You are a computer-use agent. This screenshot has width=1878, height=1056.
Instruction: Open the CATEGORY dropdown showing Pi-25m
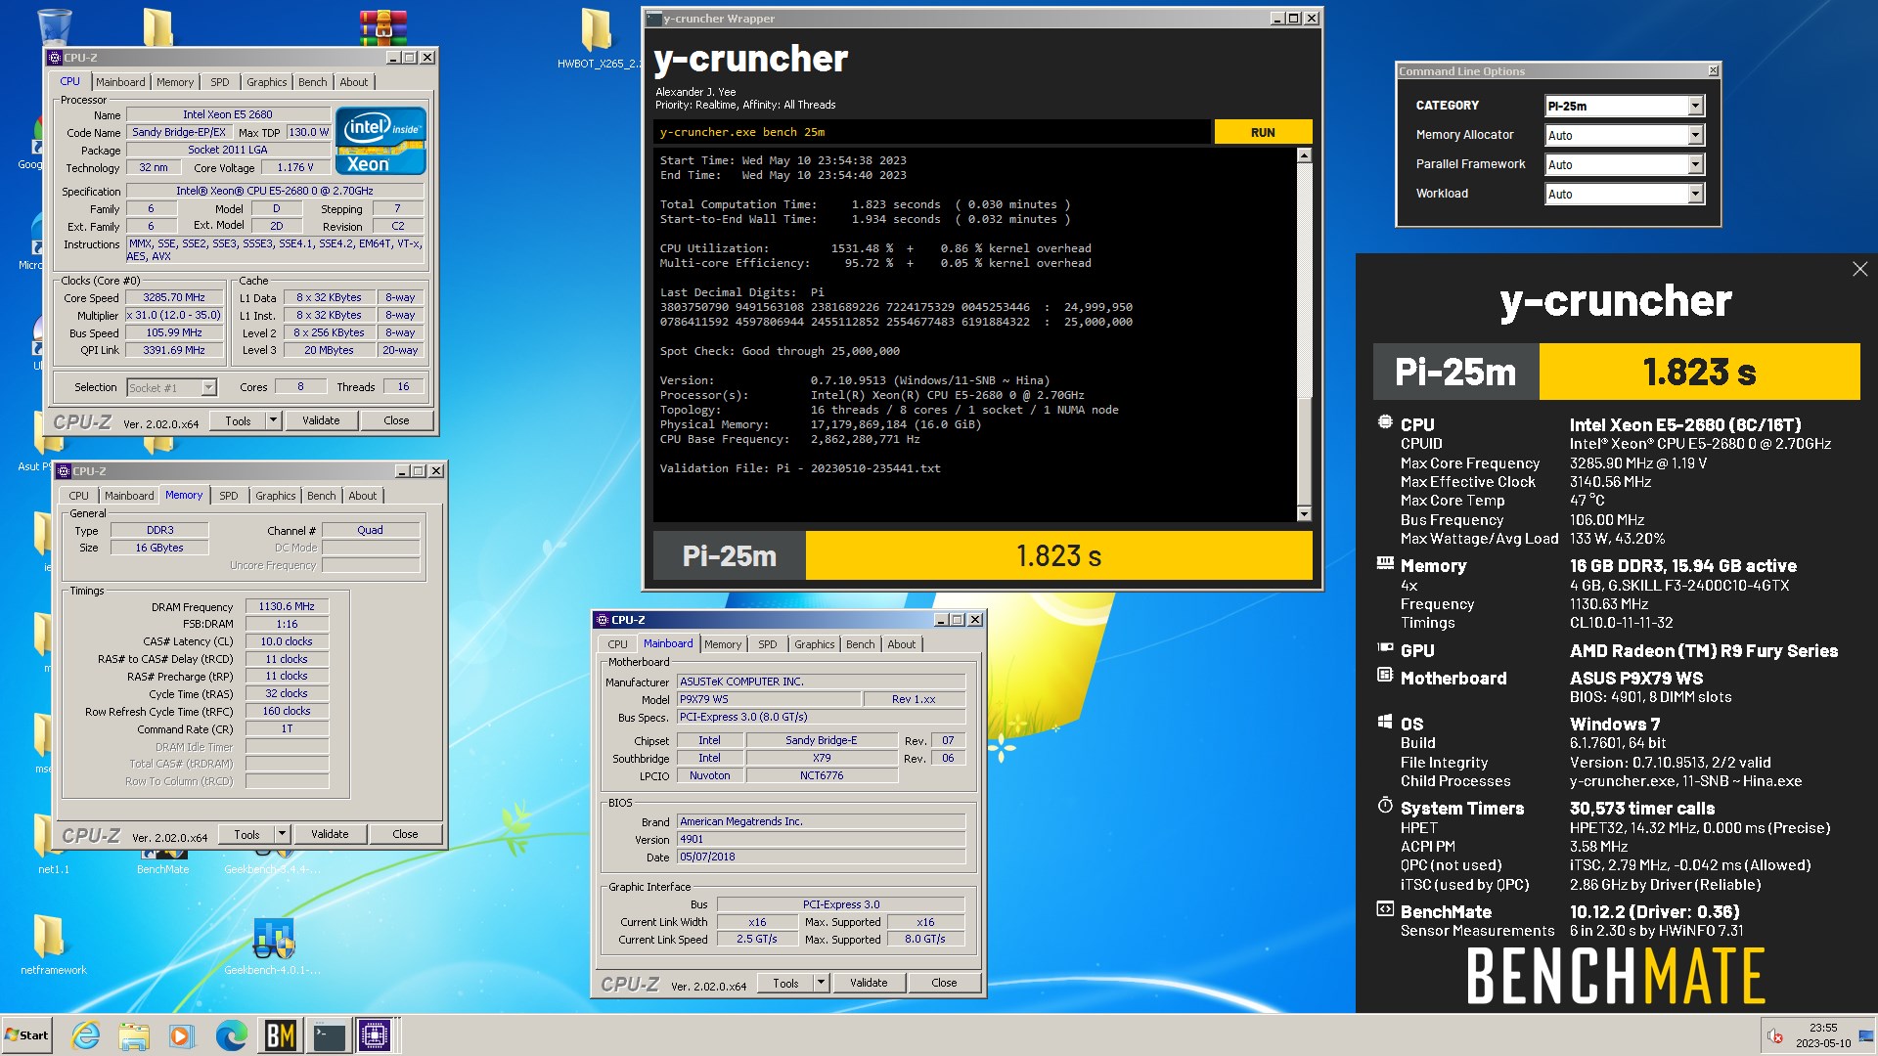pos(1625,106)
